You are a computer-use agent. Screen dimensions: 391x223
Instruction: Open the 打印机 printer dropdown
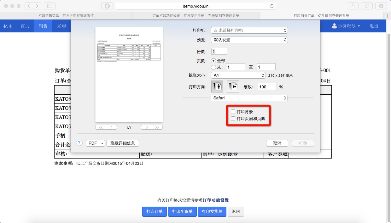tap(249, 31)
